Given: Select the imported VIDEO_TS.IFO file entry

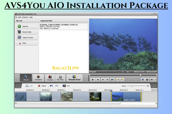Looking at the screenshot, I should coord(64,26).
